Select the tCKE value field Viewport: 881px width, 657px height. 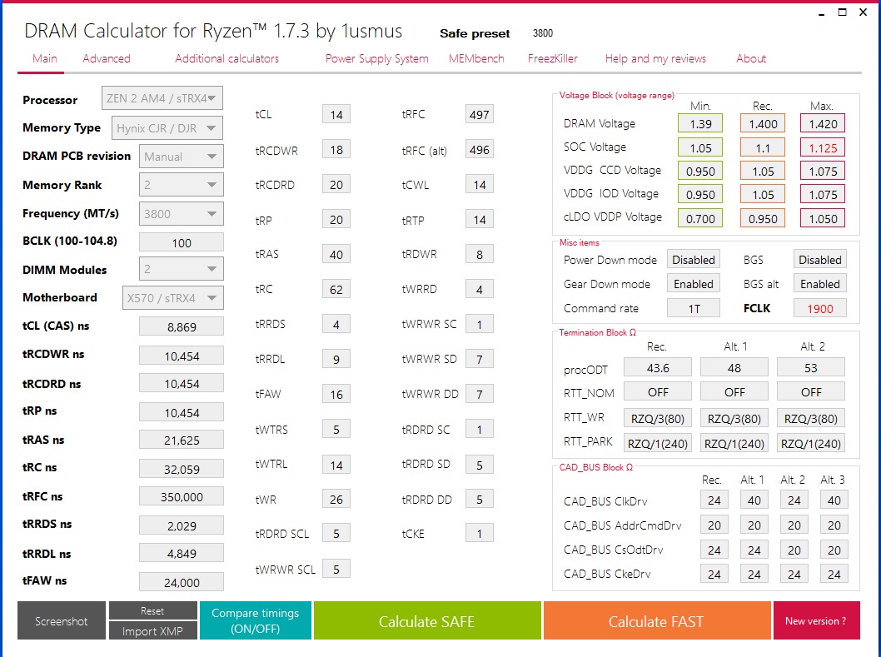480,534
